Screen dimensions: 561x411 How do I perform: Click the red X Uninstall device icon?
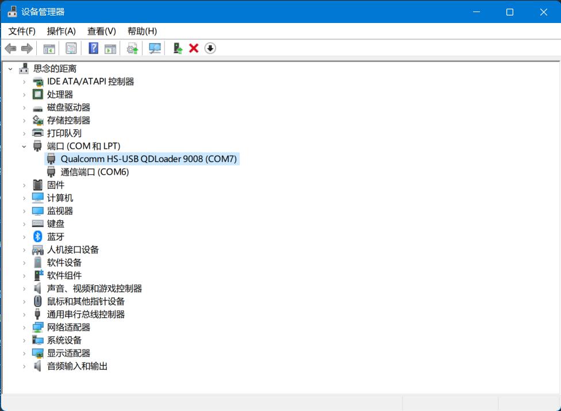pyautogui.click(x=194, y=48)
